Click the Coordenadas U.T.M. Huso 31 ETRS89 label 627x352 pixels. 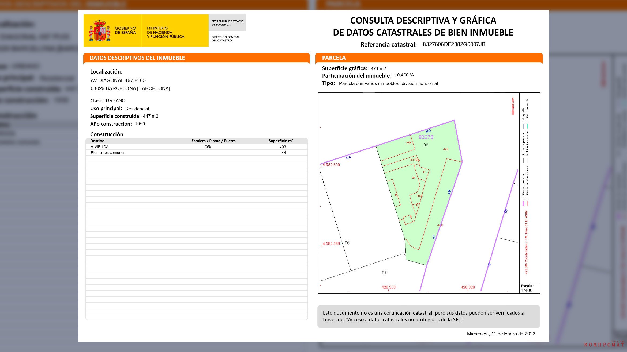pyautogui.click(x=526, y=242)
